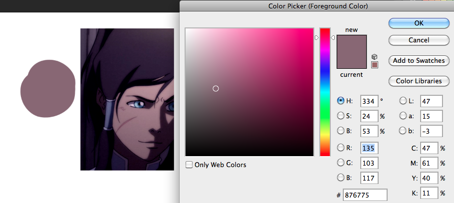Click the brightness field showing 53
This screenshot has width=454, height=203.
click(x=370, y=131)
